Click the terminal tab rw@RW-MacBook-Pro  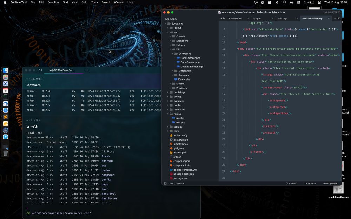(62, 70)
